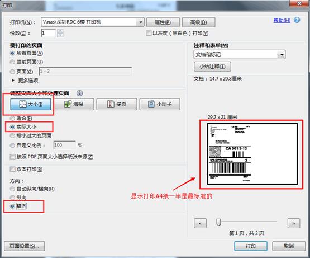The width and height of the screenshot is (310, 258).
Task: Open the 帮助 help link
Action: (x=282, y=20)
